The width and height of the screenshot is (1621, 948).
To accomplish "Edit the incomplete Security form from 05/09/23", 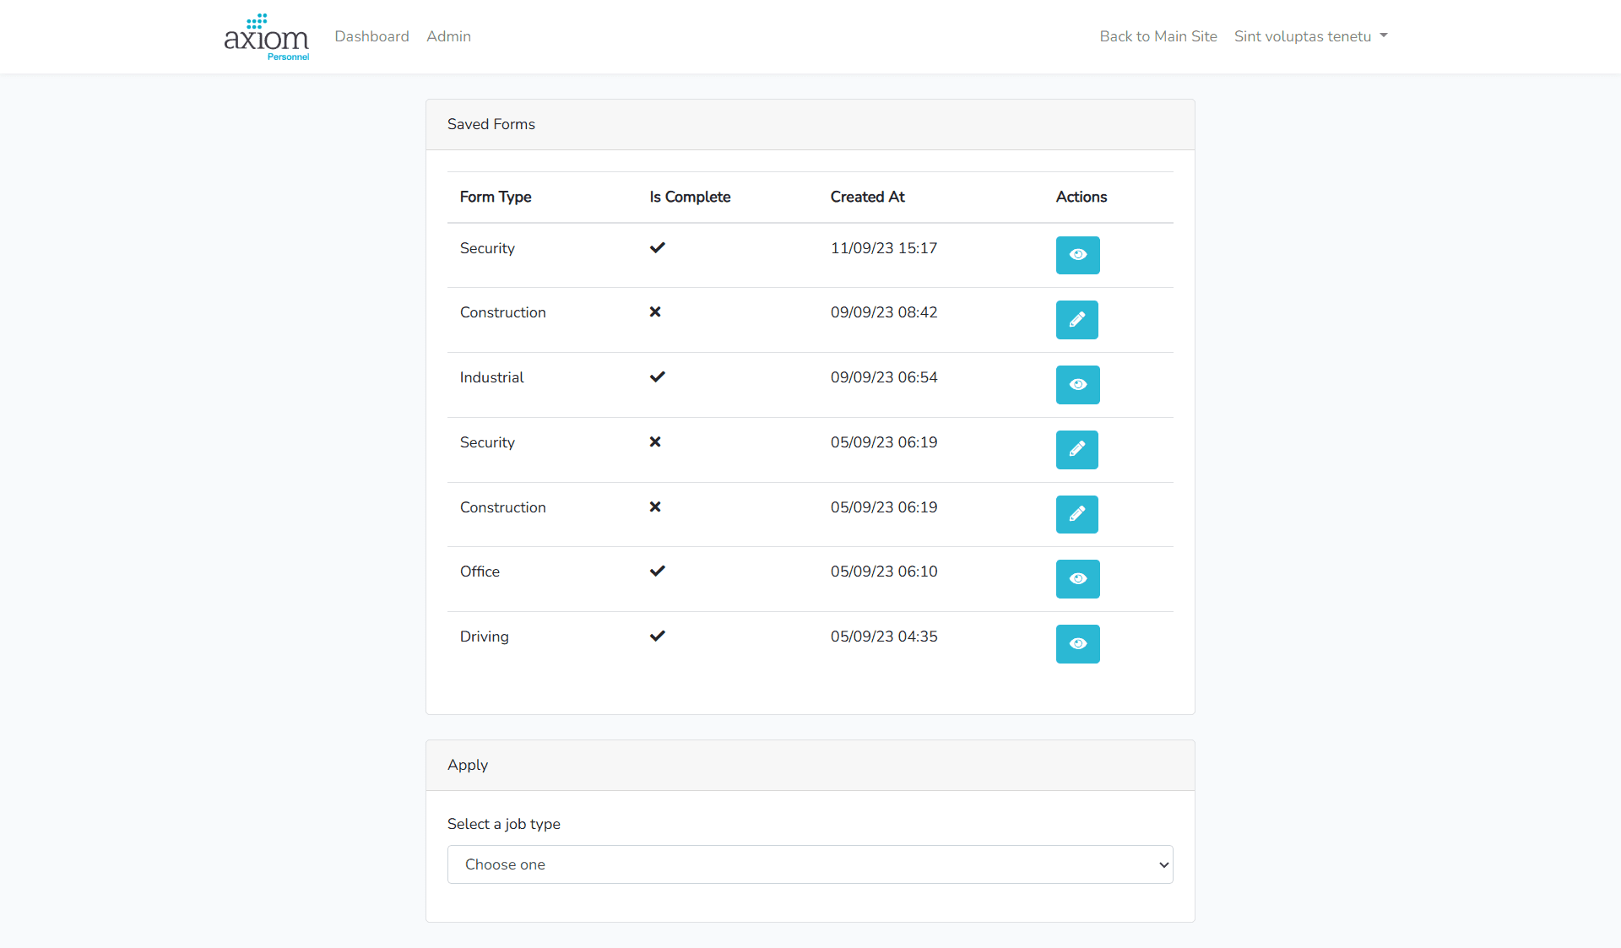I will [1076, 450].
